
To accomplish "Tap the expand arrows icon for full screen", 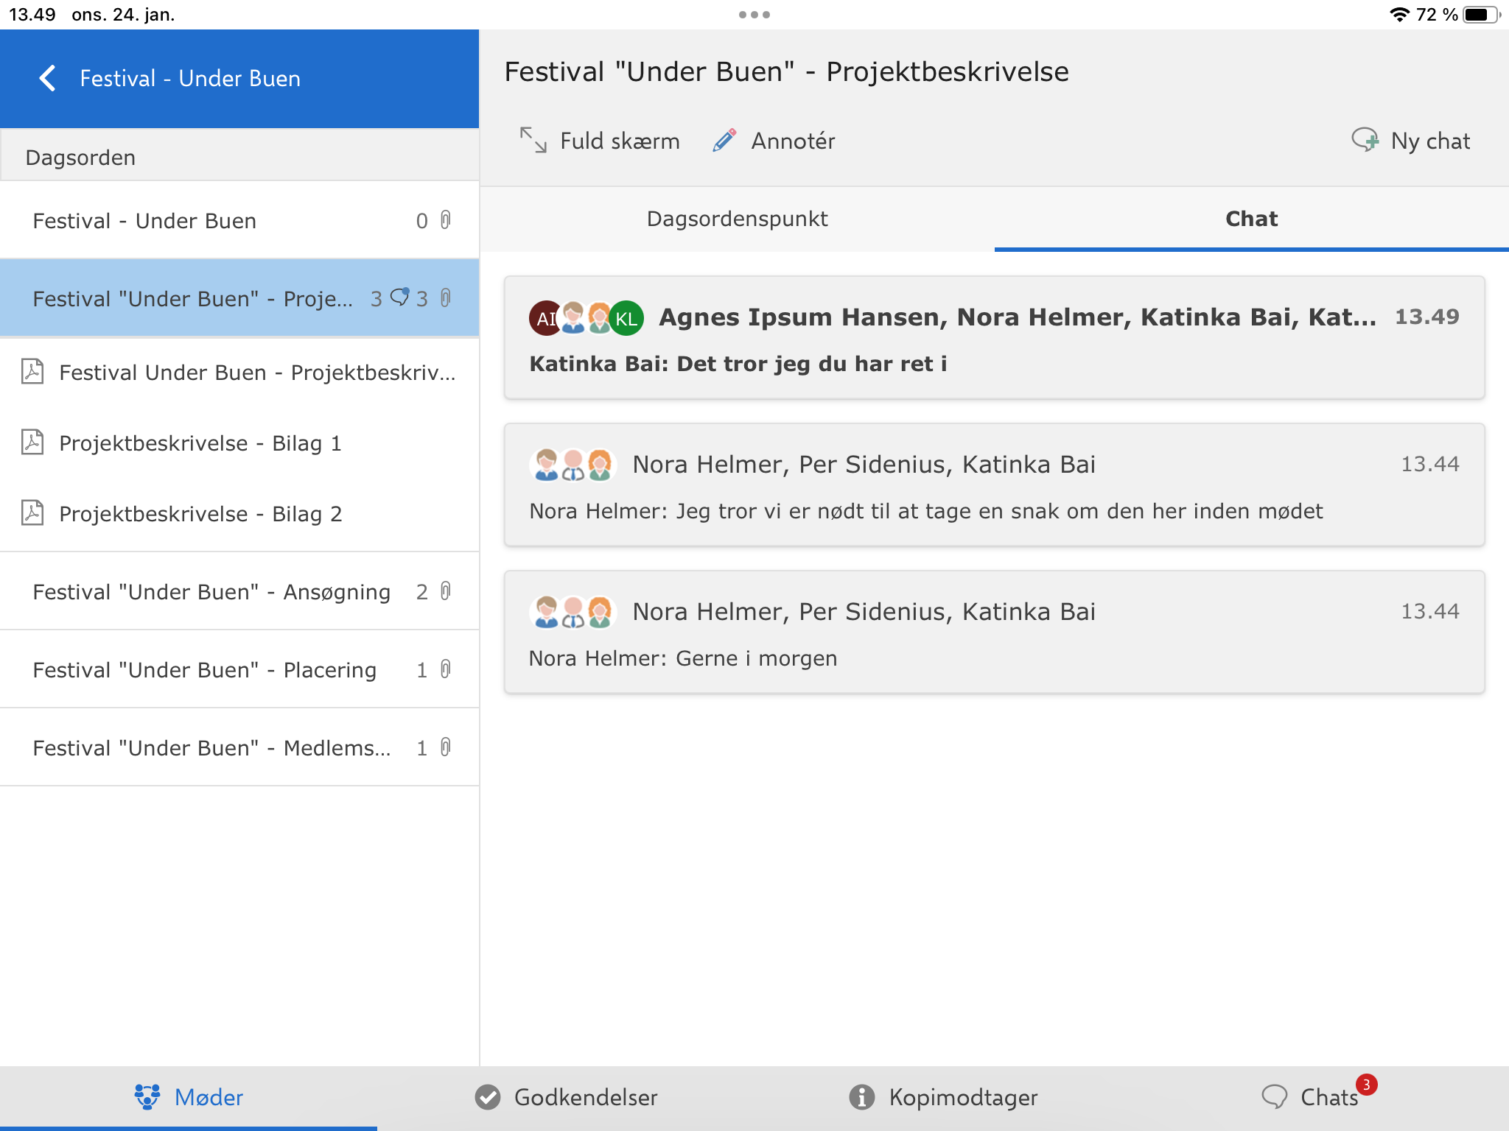I will click(x=533, y=140).
